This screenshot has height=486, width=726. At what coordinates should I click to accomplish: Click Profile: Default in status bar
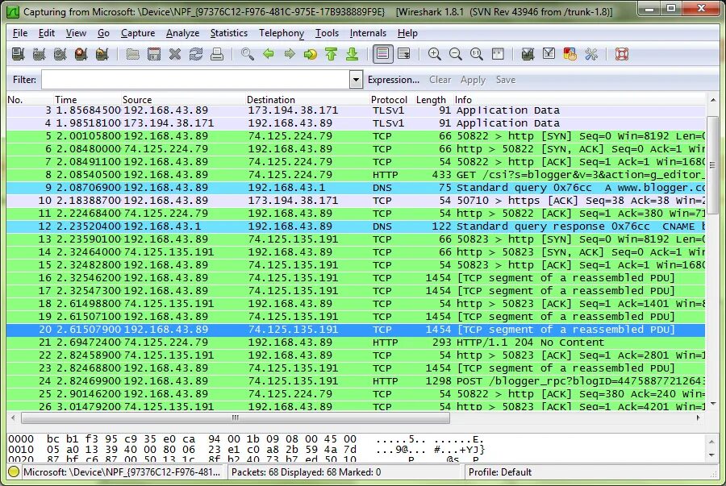[x=500, y=472]
